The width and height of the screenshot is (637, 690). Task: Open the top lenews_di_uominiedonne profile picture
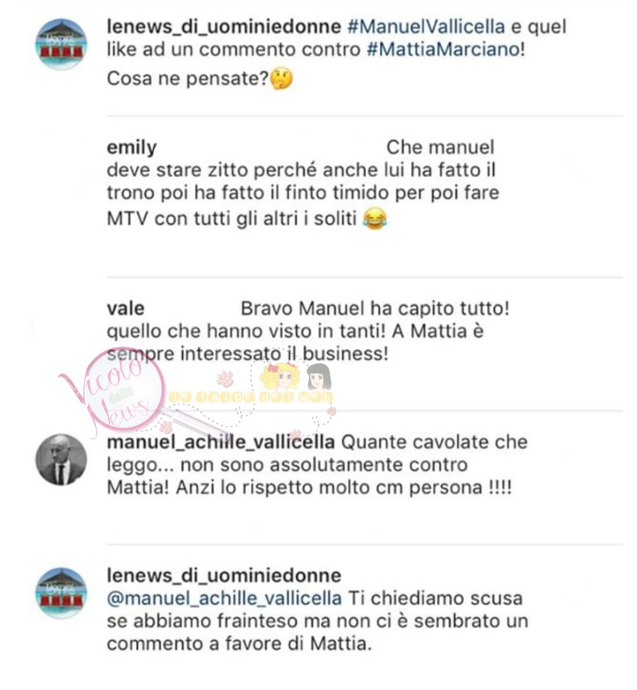click(61, 44)
